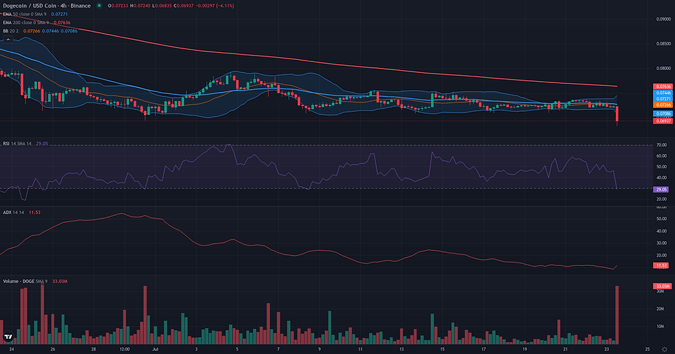Click the 70.00 level on RSI scale

tap(661, 145)
